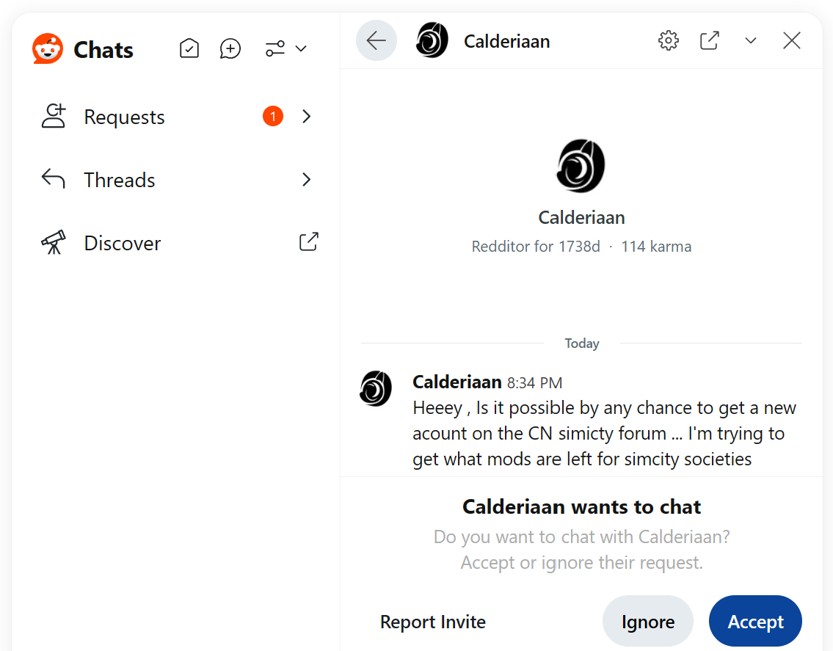
Task: Accept the chat request from Calderiaan
Action: [x=755, y=622]
